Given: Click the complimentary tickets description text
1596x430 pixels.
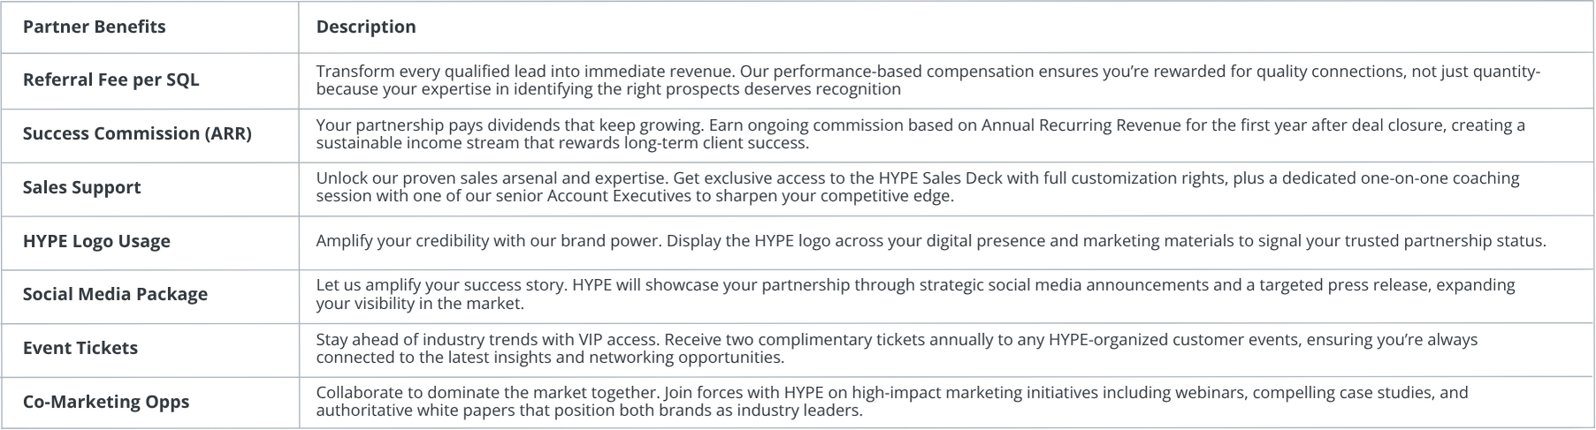Looking at the screenshot, I should click(897, 348).
